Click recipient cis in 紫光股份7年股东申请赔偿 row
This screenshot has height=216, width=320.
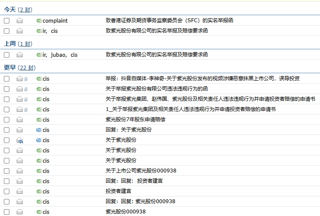pyautogui.click(x=46, y=120)
